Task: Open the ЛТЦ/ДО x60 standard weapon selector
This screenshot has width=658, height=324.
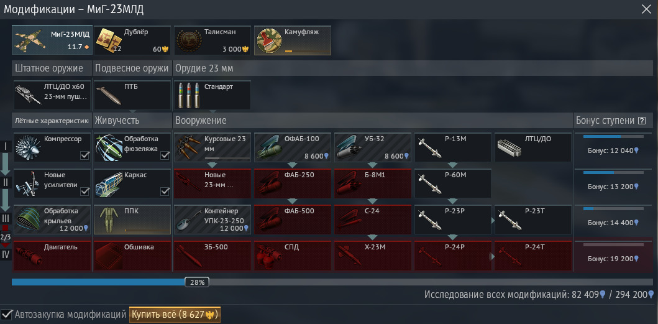Action: [52, 95]
